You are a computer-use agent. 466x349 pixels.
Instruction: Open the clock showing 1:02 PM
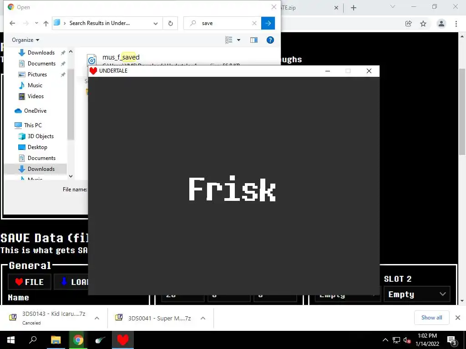pyautogui.click(x=427, y=340)
